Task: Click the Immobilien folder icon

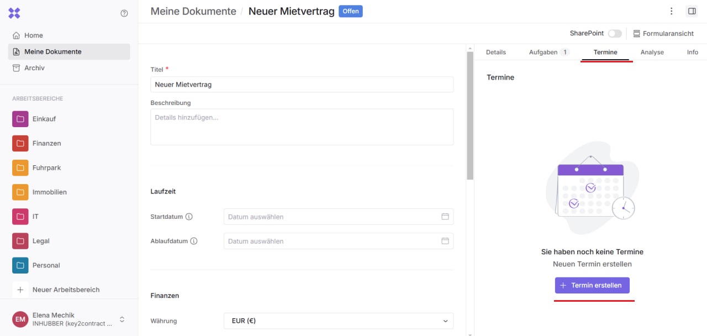Action: tap(20, 192)
